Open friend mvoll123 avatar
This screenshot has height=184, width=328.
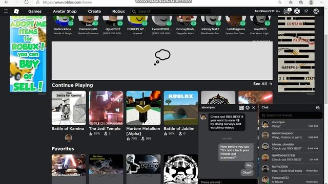[260, 21]
